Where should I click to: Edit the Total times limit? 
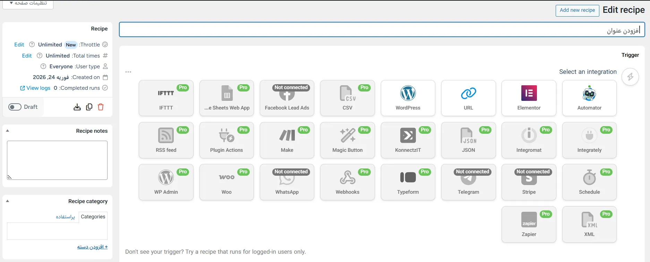coord(27,56)
